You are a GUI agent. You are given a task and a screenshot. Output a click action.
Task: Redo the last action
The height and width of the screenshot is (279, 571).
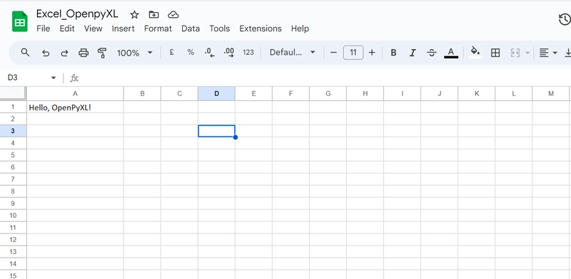64,53
